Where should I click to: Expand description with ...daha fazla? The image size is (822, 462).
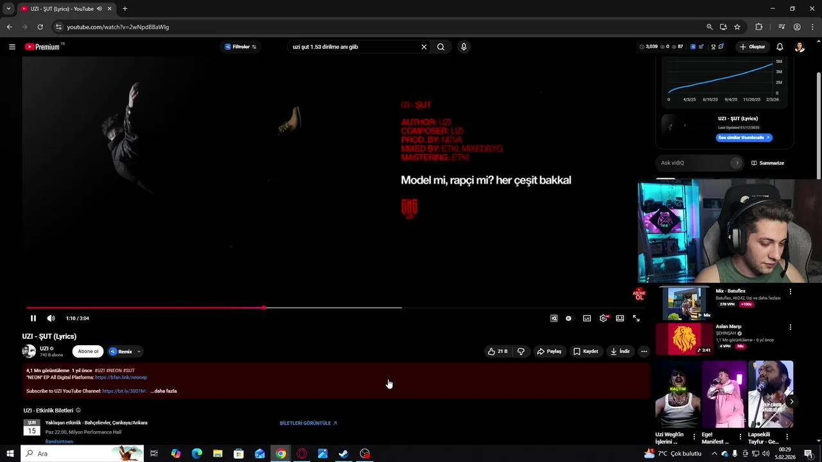coord(164,391)
